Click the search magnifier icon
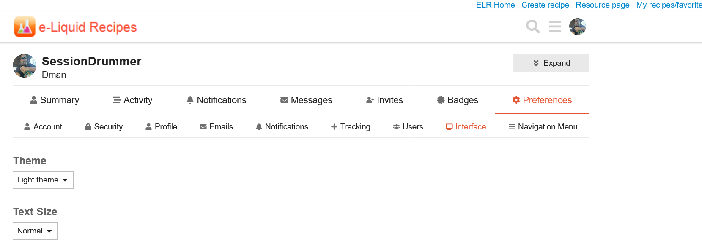 click(x=533, y=27)
